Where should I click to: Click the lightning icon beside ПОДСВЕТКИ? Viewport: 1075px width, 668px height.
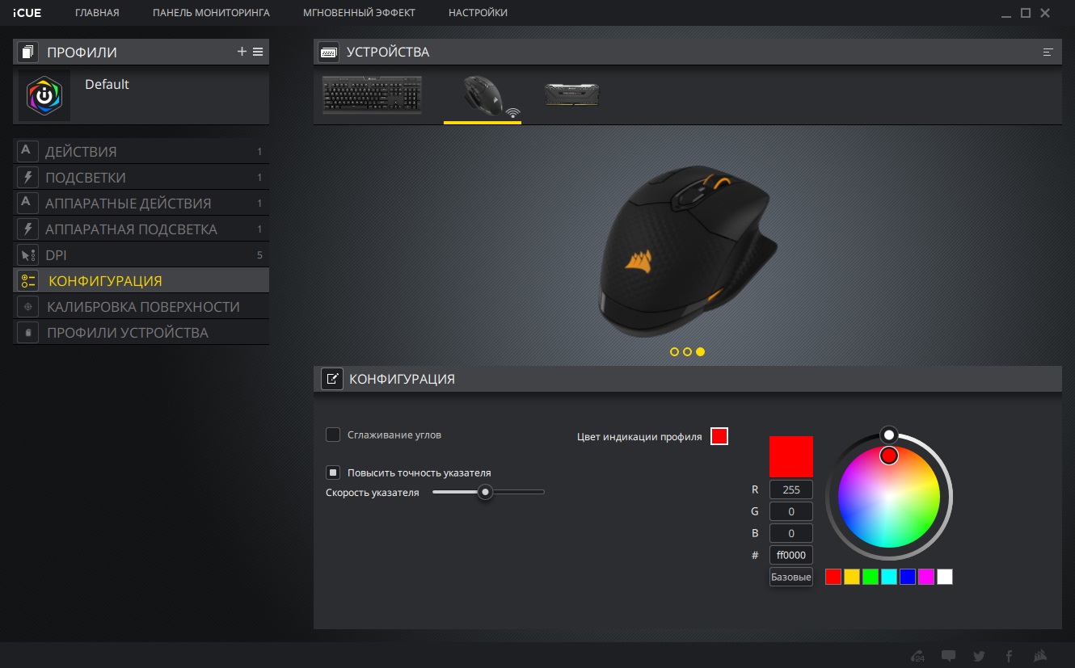[27, 177]
